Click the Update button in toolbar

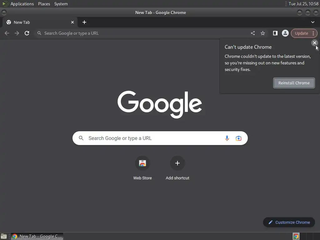click(301, 33)
